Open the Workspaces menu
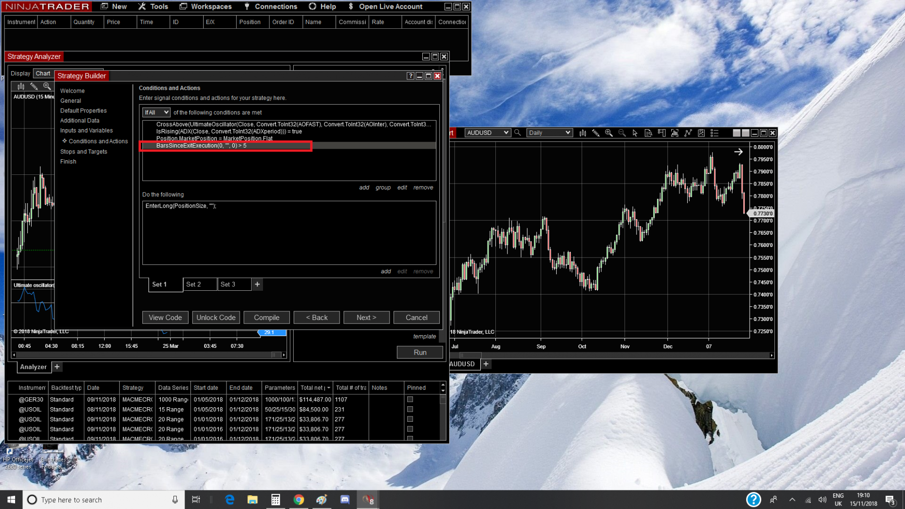Viewport: 905px width, 509px height. 206,6
